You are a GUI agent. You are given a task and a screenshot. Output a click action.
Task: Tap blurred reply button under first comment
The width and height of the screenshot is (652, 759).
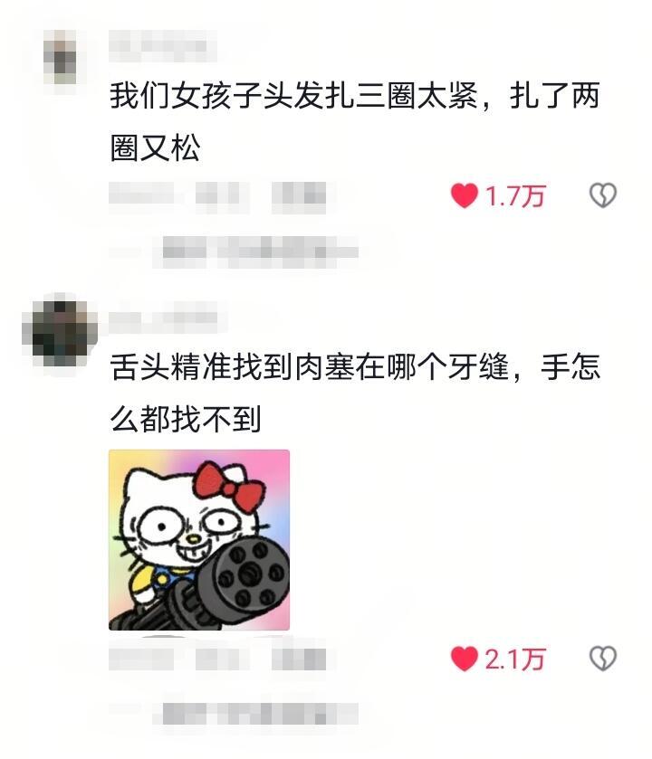(299, 197)
